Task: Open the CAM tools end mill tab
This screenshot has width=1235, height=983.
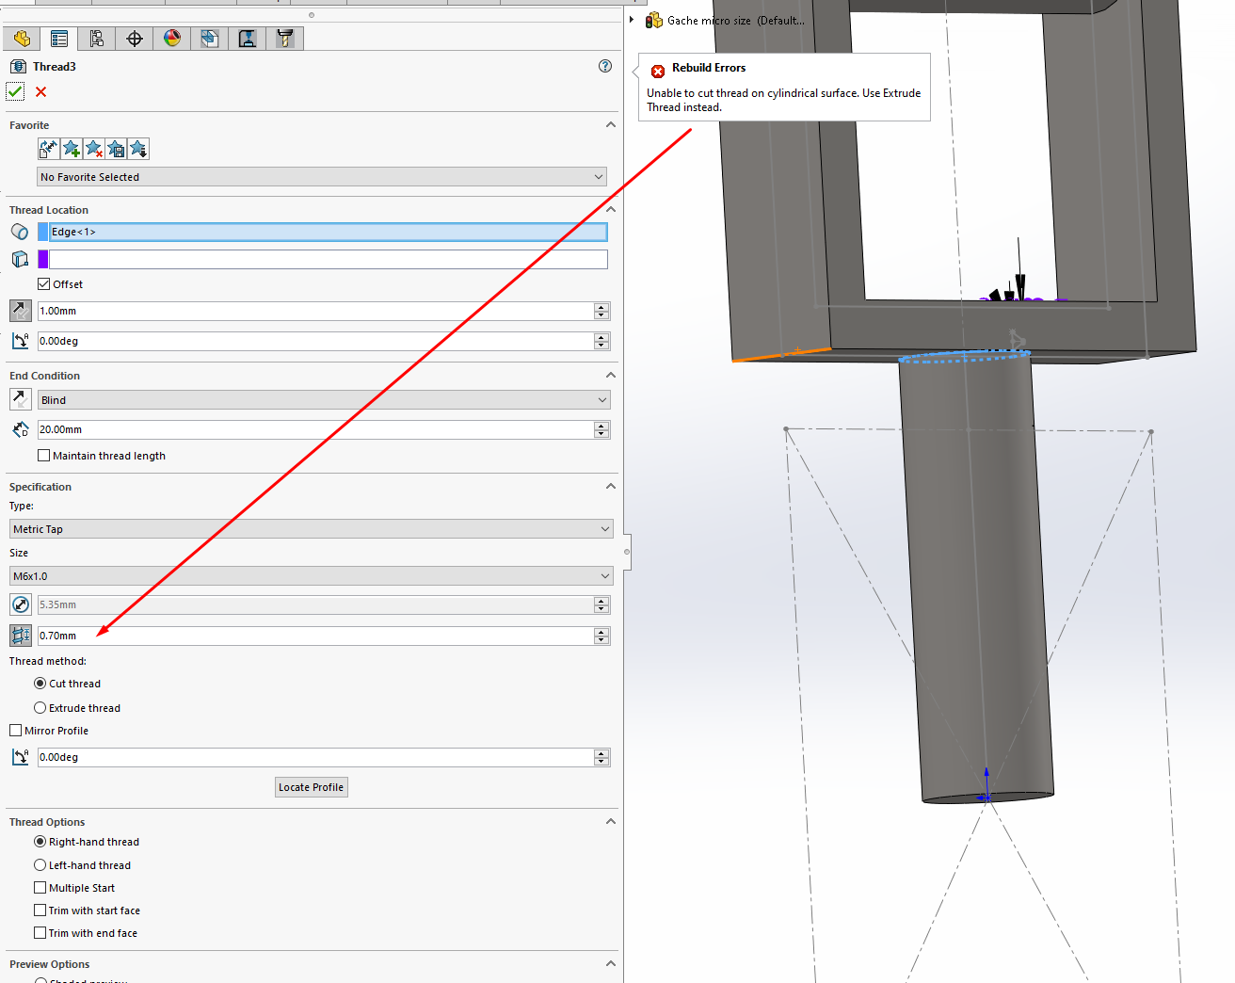Action: point(285,39)
